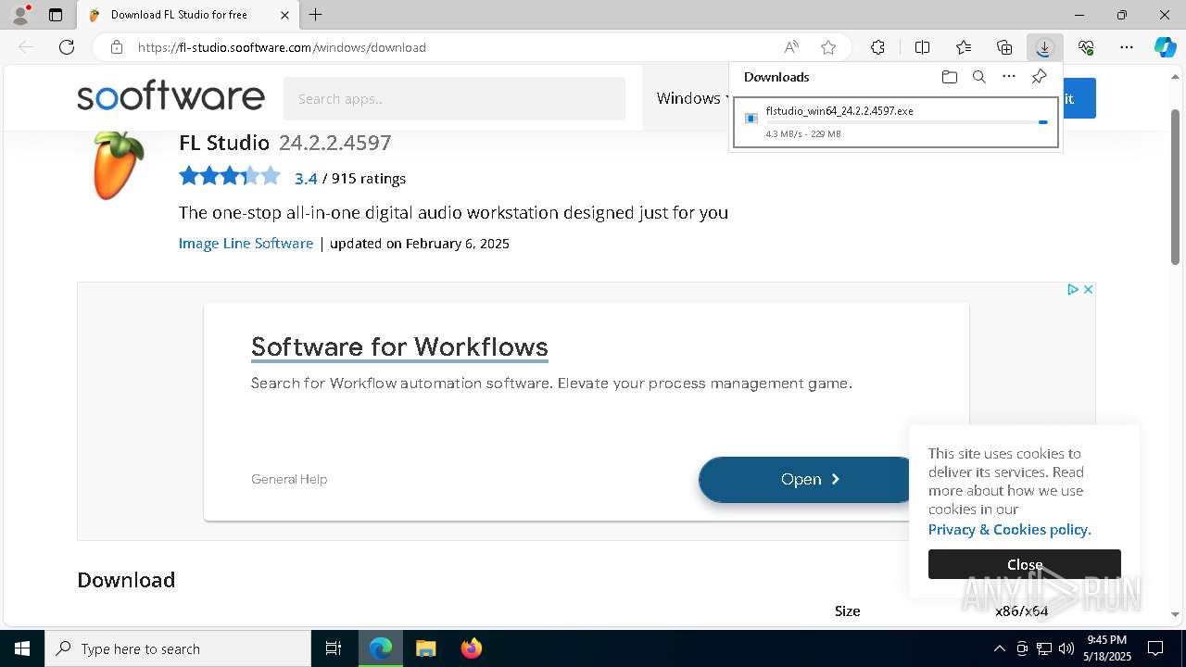Click General Help ad text
Screen dimensions: 1186x667
289,479
